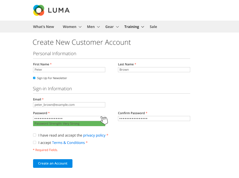Open the Training category
Image resolution: width=239 pixels, height=178 pixels.
131,27
